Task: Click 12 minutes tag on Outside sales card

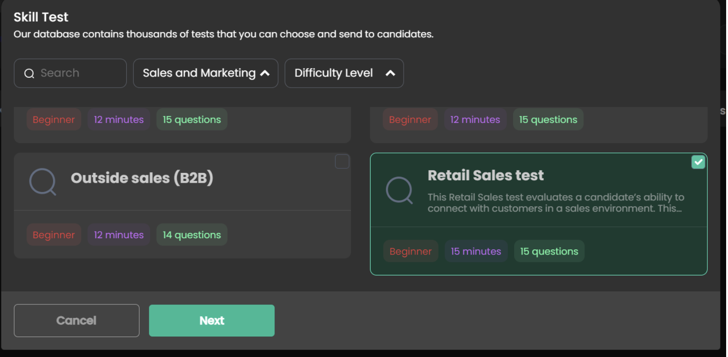Action: [119, 235]
